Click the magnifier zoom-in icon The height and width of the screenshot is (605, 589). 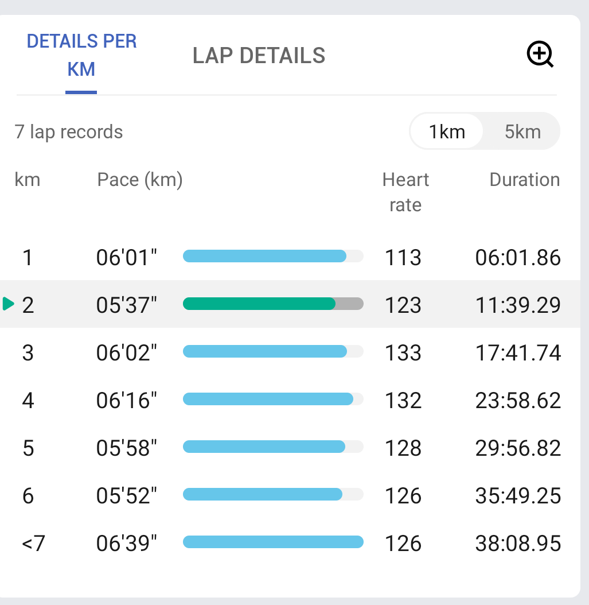coord(540,54)
